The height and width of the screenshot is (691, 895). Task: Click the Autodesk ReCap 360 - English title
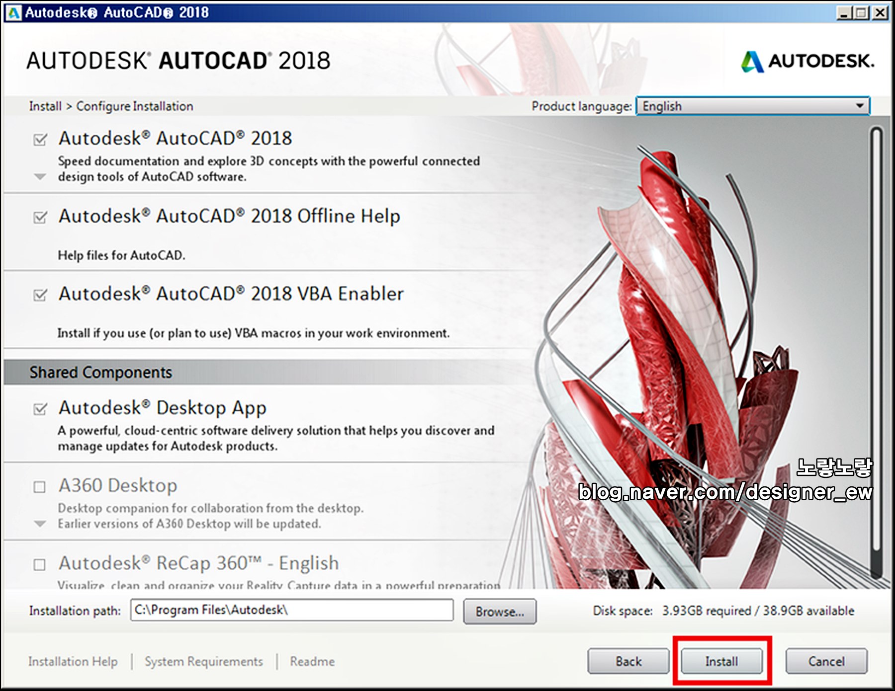click(x=199, y=563)
